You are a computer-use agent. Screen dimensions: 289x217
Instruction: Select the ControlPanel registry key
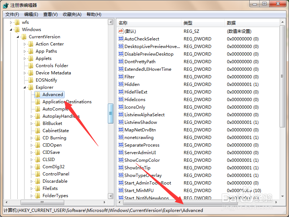pyautogui.click(x=55, y=174)
